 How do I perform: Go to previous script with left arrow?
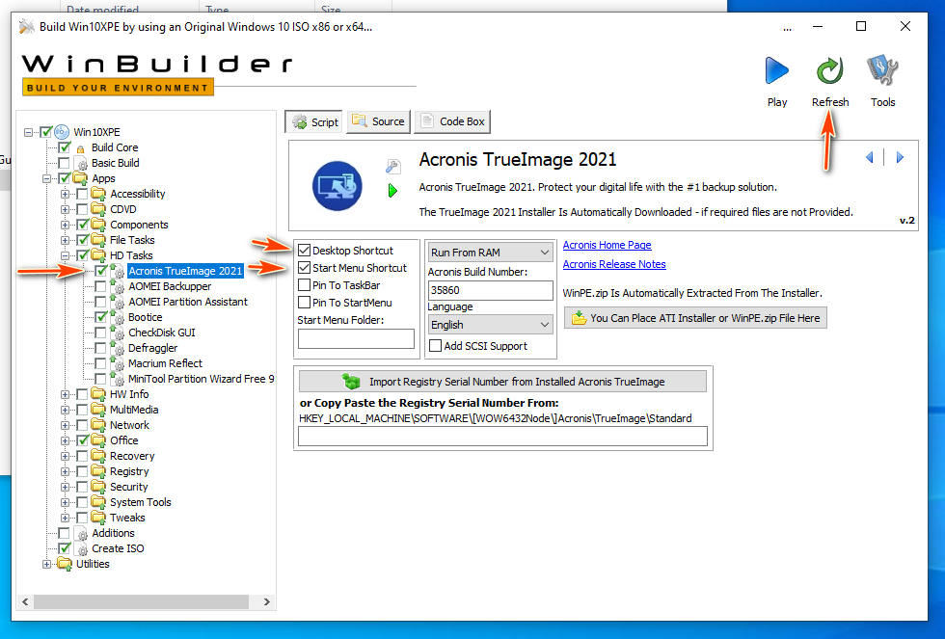(869, 158)
